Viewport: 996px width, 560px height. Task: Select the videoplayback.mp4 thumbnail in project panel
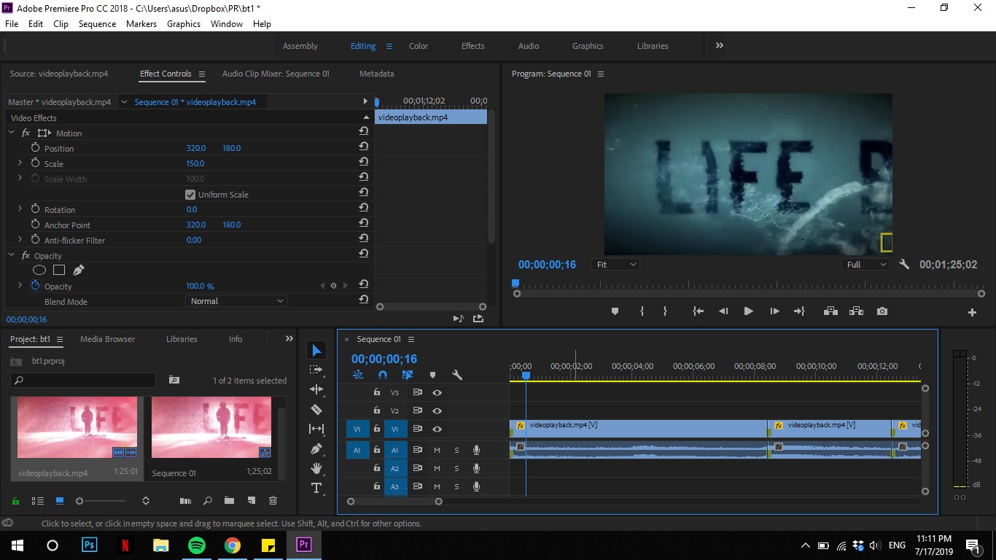point(77,427)
